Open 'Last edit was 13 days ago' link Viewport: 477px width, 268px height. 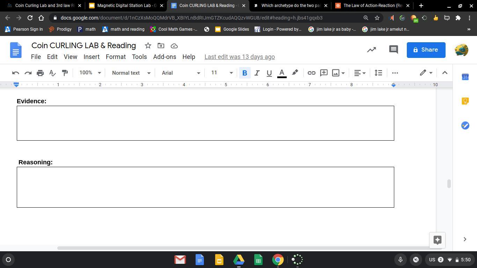240,57
